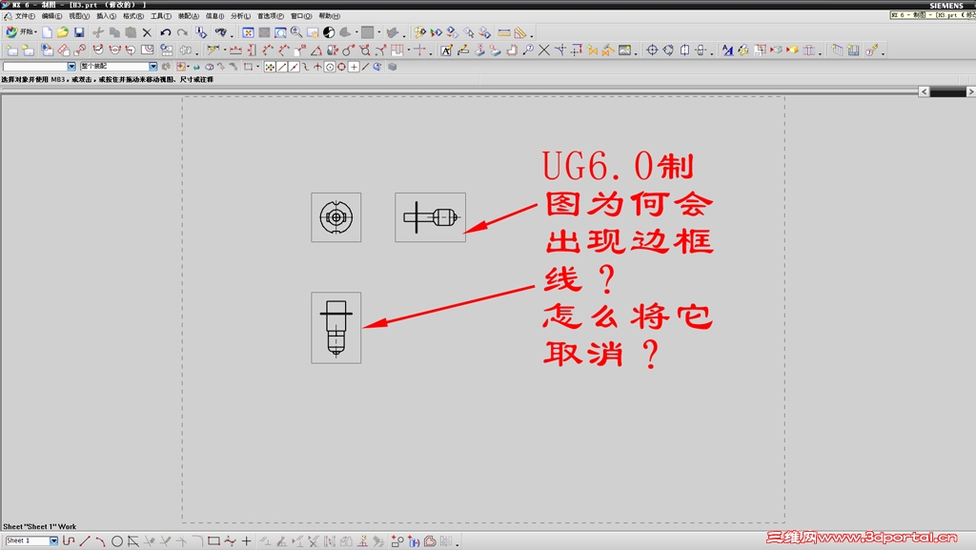The width and height of the screenshot is (976, 550).
Task: Select the sketch Point plus tool
Action: point(247,541)
